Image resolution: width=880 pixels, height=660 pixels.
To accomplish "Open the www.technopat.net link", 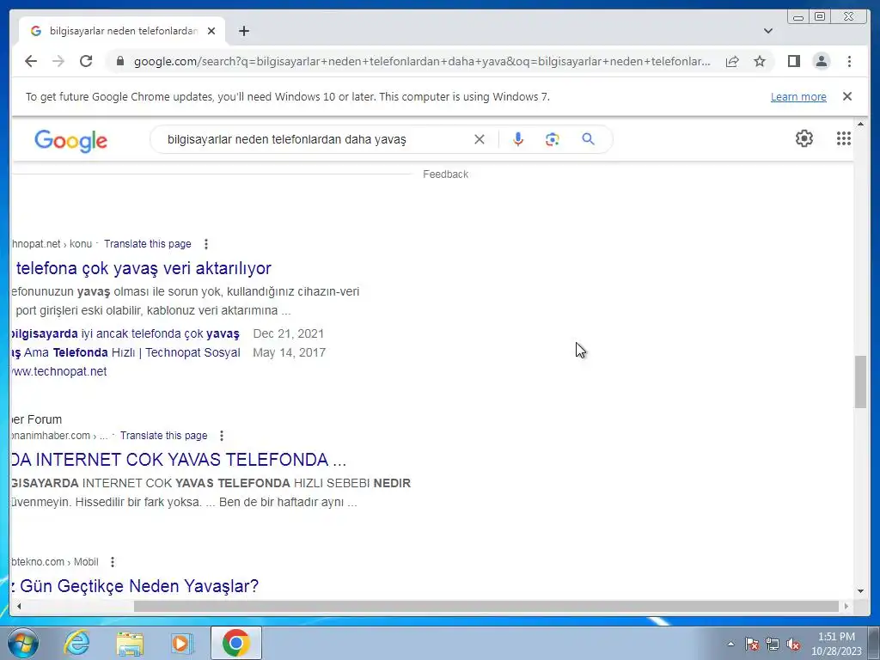I will 59,371.
